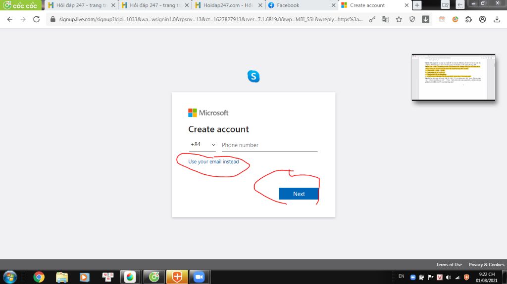Viewport: 507px width, 284px height.
Task: Open Action Center flag tray icon
Action: tap(431, 277)
